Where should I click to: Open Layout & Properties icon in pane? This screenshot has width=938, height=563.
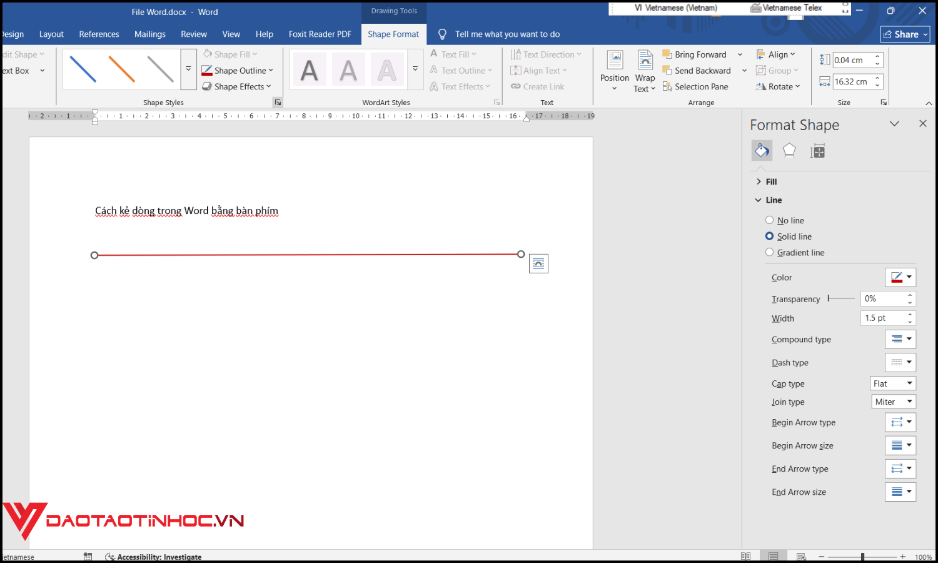point(817,151)
